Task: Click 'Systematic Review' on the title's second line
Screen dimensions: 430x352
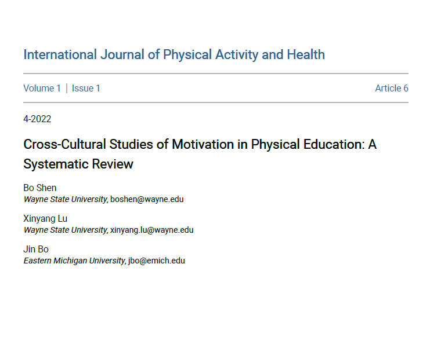Action: click(78, 164)
